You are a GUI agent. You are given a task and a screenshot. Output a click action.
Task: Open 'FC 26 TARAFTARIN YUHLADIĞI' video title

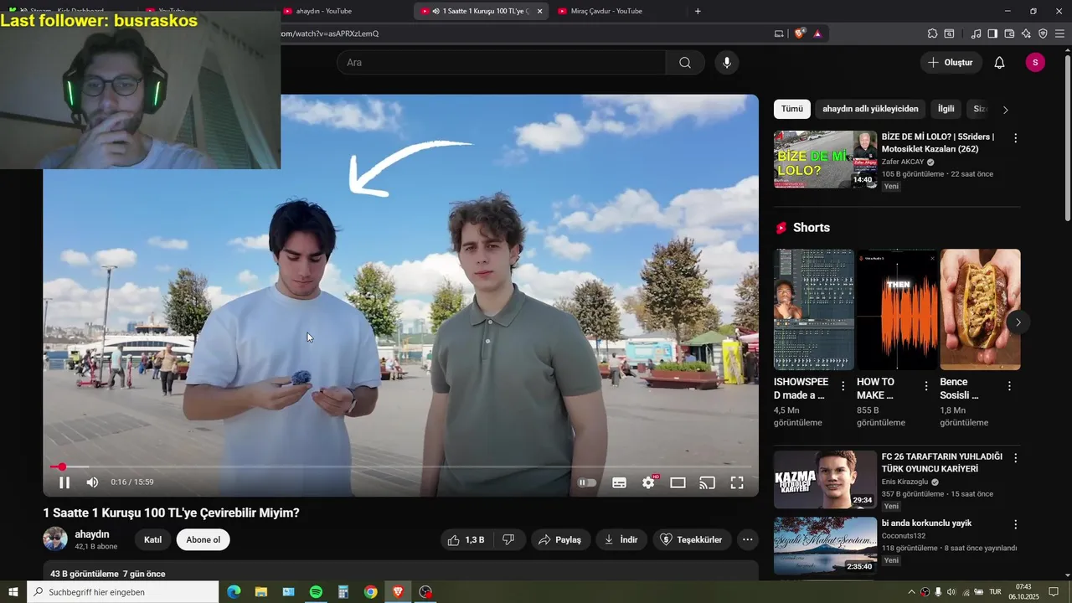(941, 463)
